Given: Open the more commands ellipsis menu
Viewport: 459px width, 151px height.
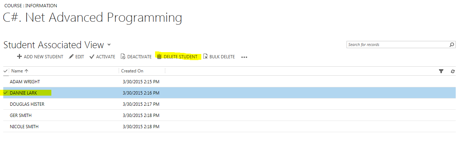Looking at the screenshot, I should [244, 57].
